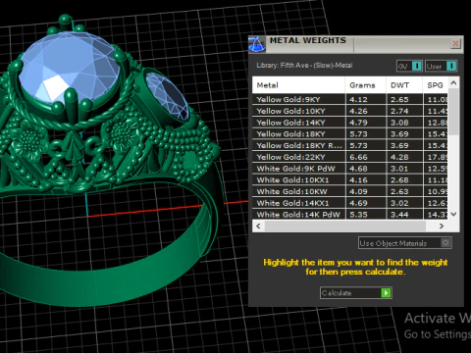Select the Yellow Gold:9KY row
The height and width of the screenshot is (353, 471).
tap(350, 99)
